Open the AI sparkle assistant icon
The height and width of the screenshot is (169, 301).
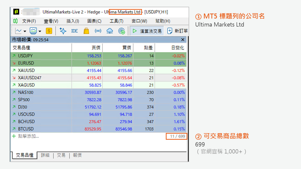point(63,31)
